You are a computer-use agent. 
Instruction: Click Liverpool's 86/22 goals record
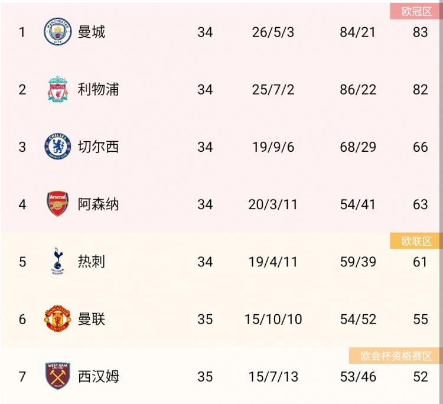[358, 90]
